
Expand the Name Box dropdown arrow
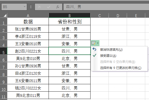[25, 7]
